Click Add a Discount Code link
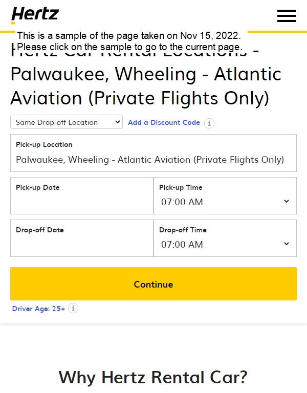This screenshot has height=393, width=307. click(x=164, y=122)
